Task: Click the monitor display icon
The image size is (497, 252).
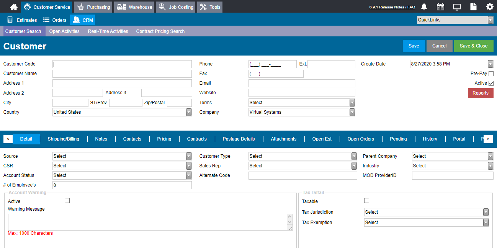Action: click(x=457, y=7)
